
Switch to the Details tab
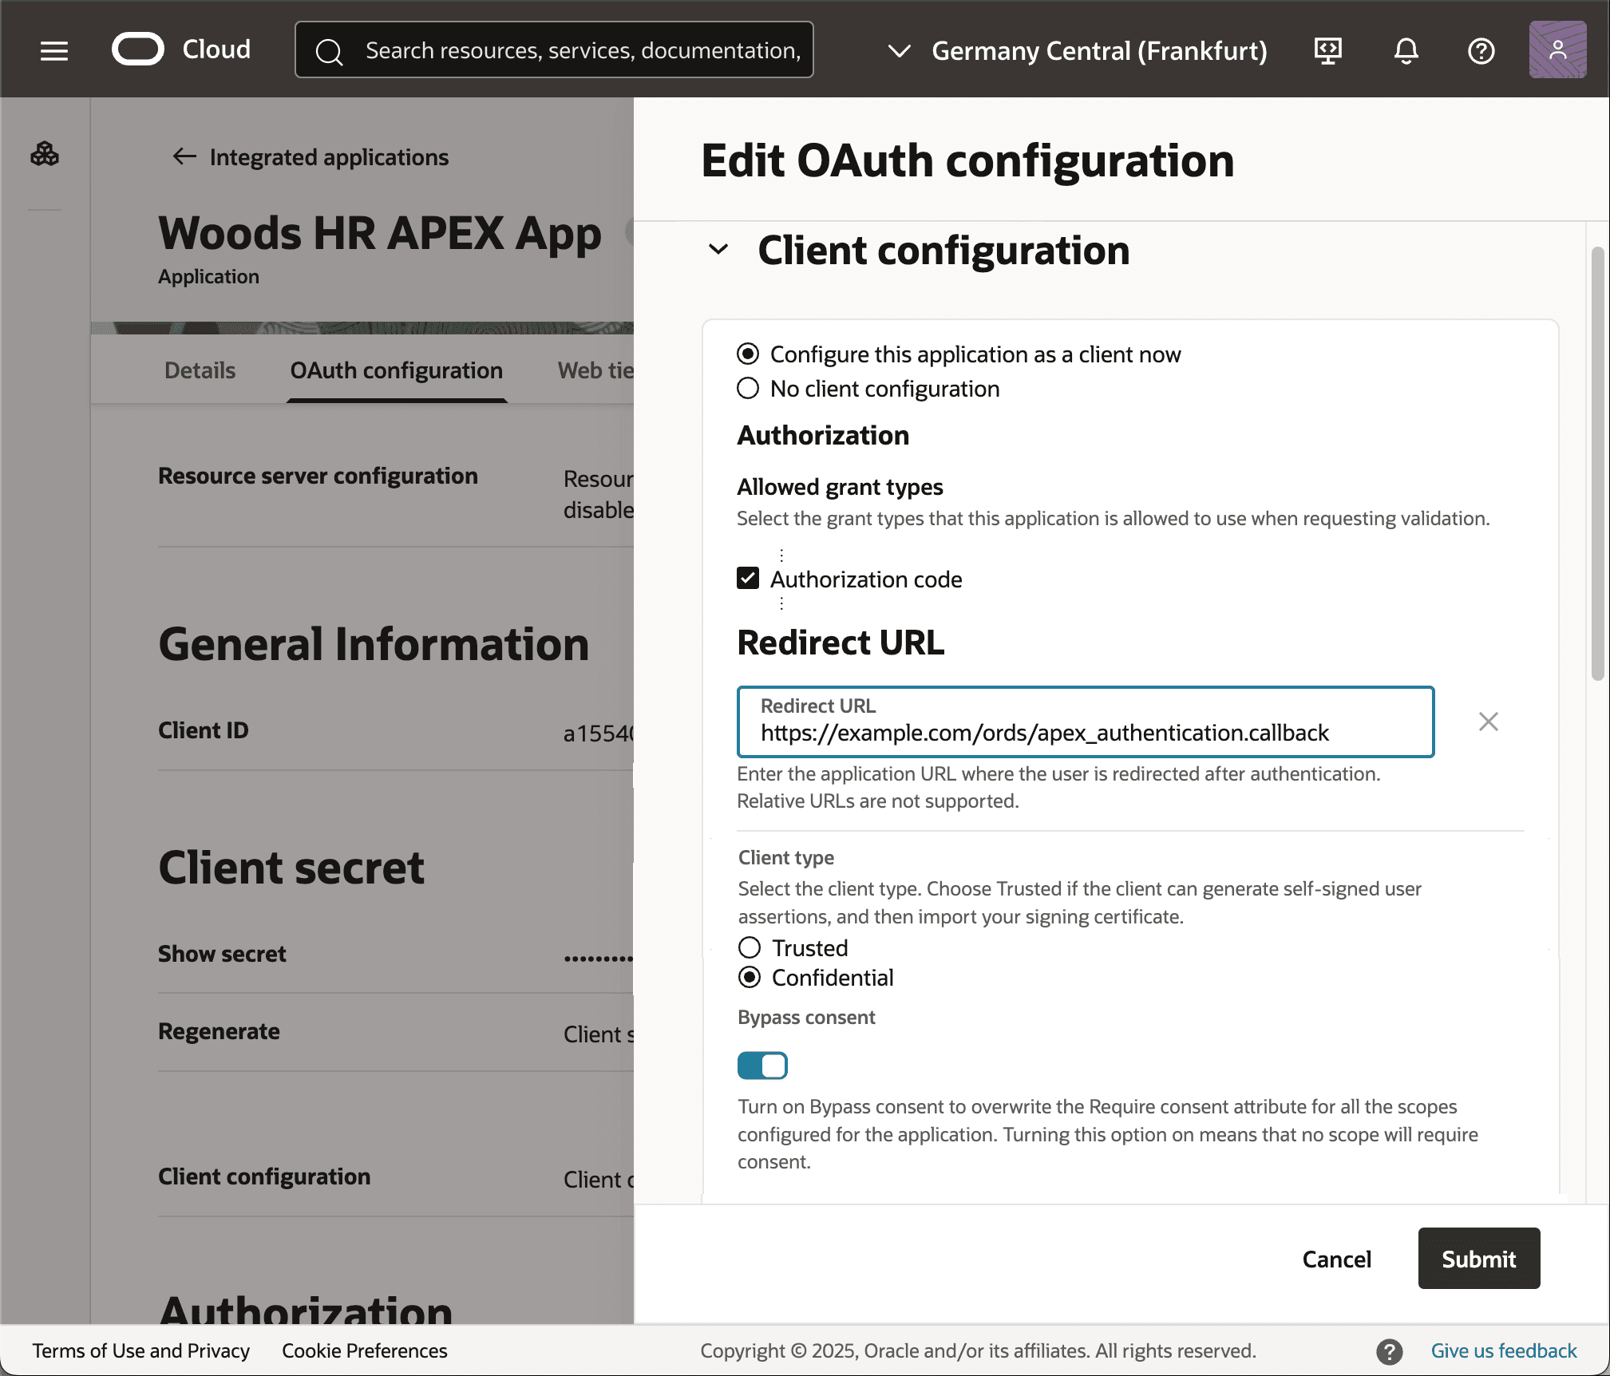click(x=200, y=370)
